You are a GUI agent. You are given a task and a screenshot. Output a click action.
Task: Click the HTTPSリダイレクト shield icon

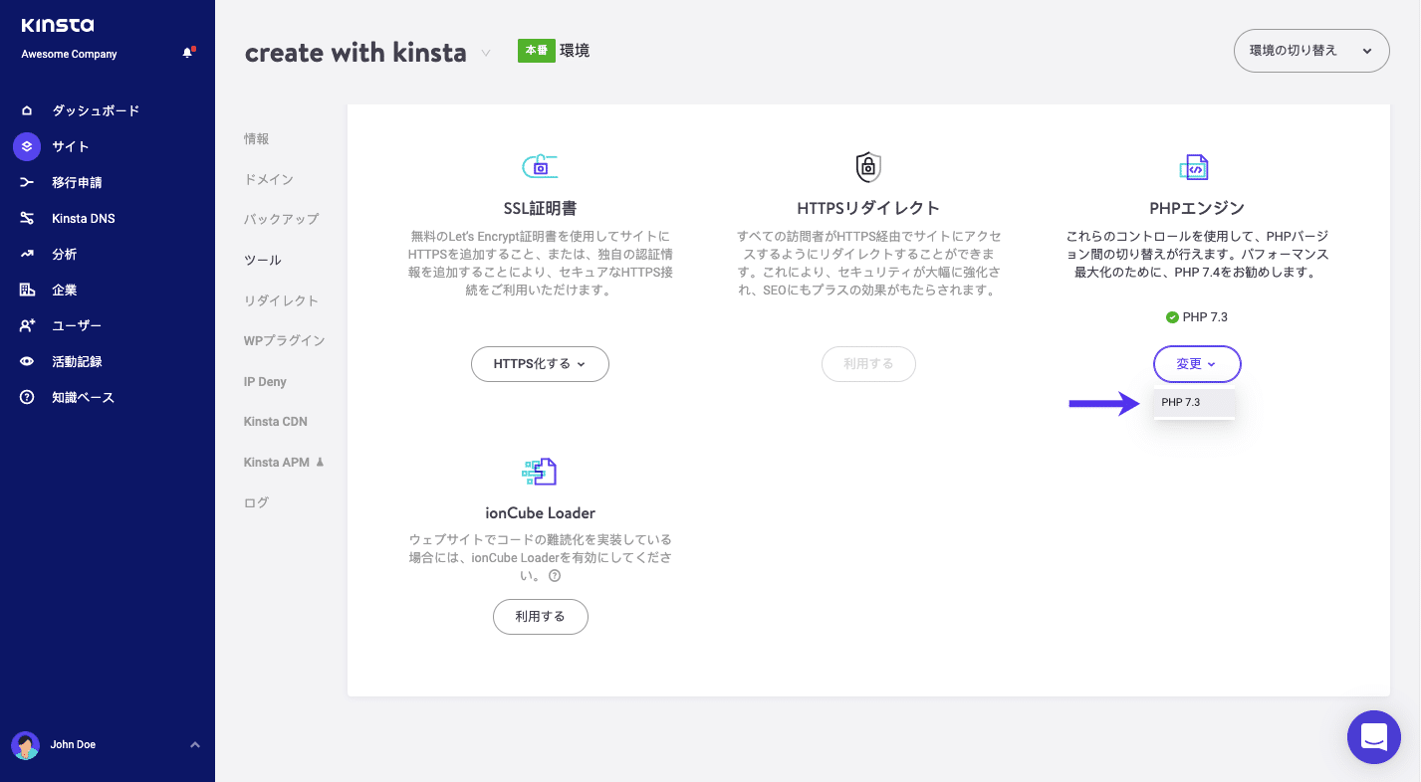tap(867, 166)
